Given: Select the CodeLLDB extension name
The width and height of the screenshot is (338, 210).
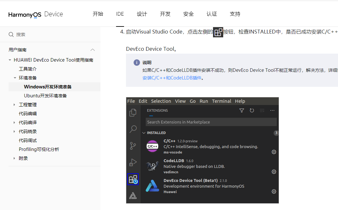Looking at the screenshot, I should [x=174, y=161].
